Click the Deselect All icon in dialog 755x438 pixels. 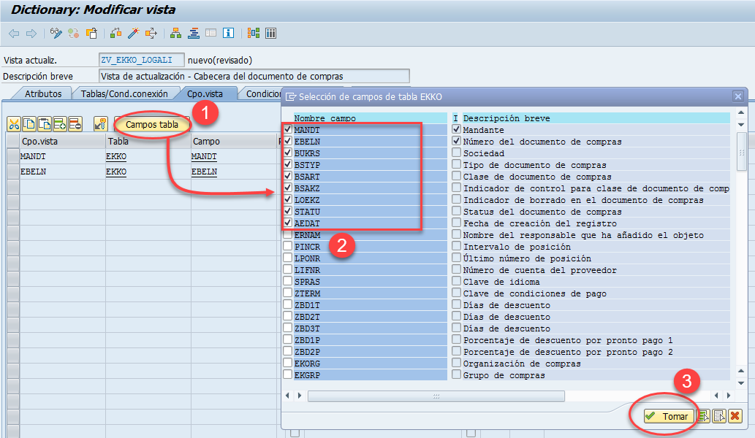pyautogui.click(x=719, y=416)
